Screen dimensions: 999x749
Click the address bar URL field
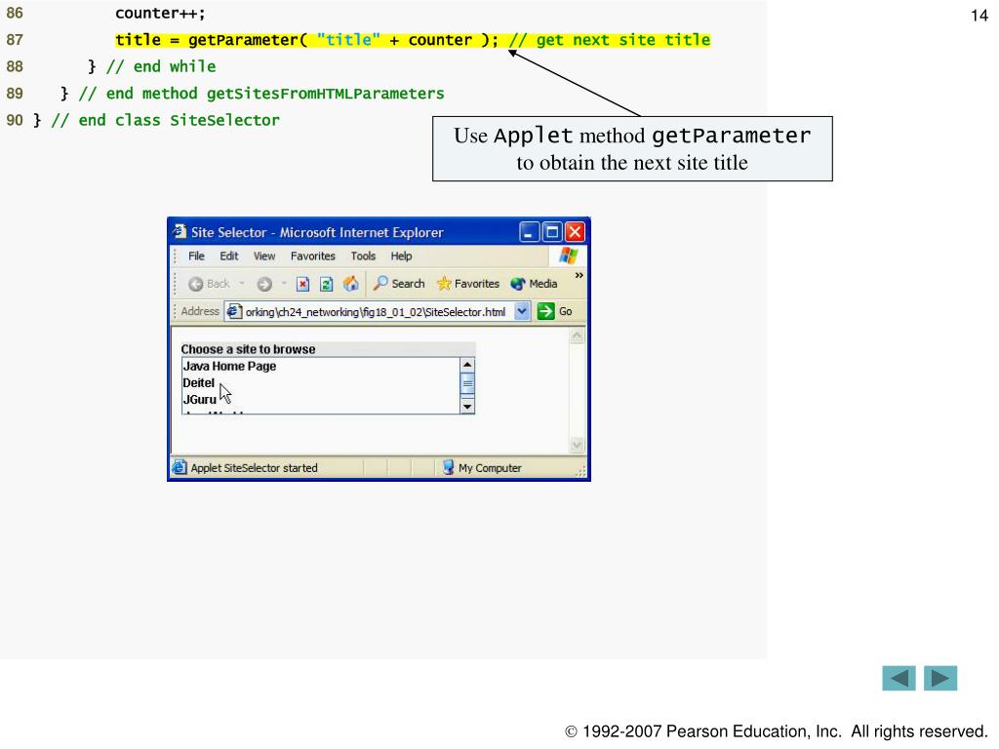(376, 312)
